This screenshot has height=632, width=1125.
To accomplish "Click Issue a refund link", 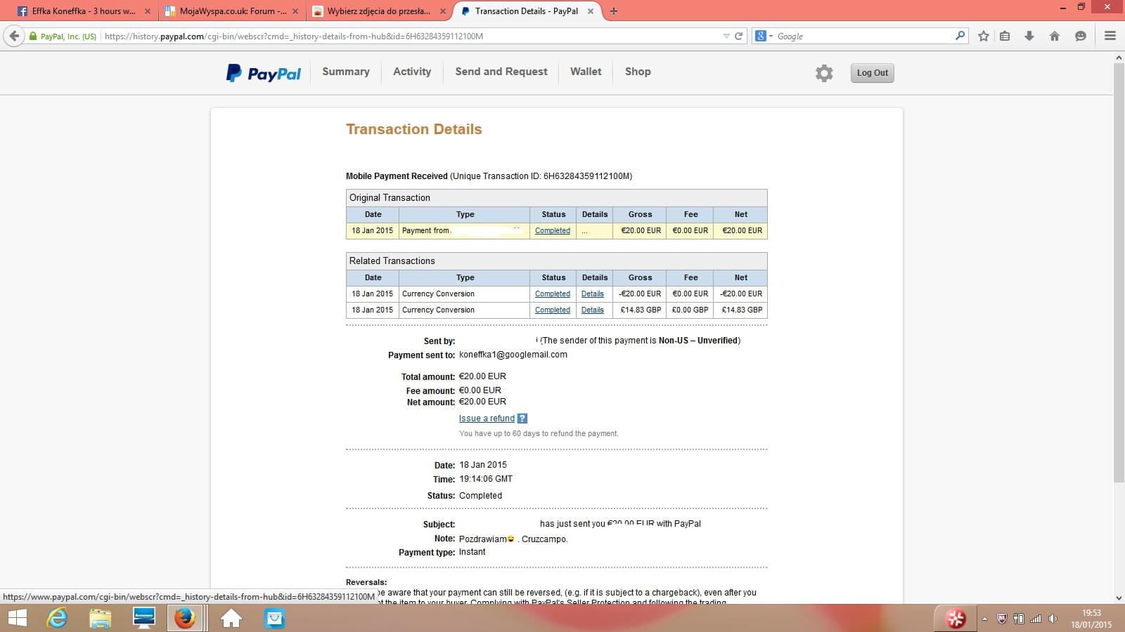I will 487,419.
